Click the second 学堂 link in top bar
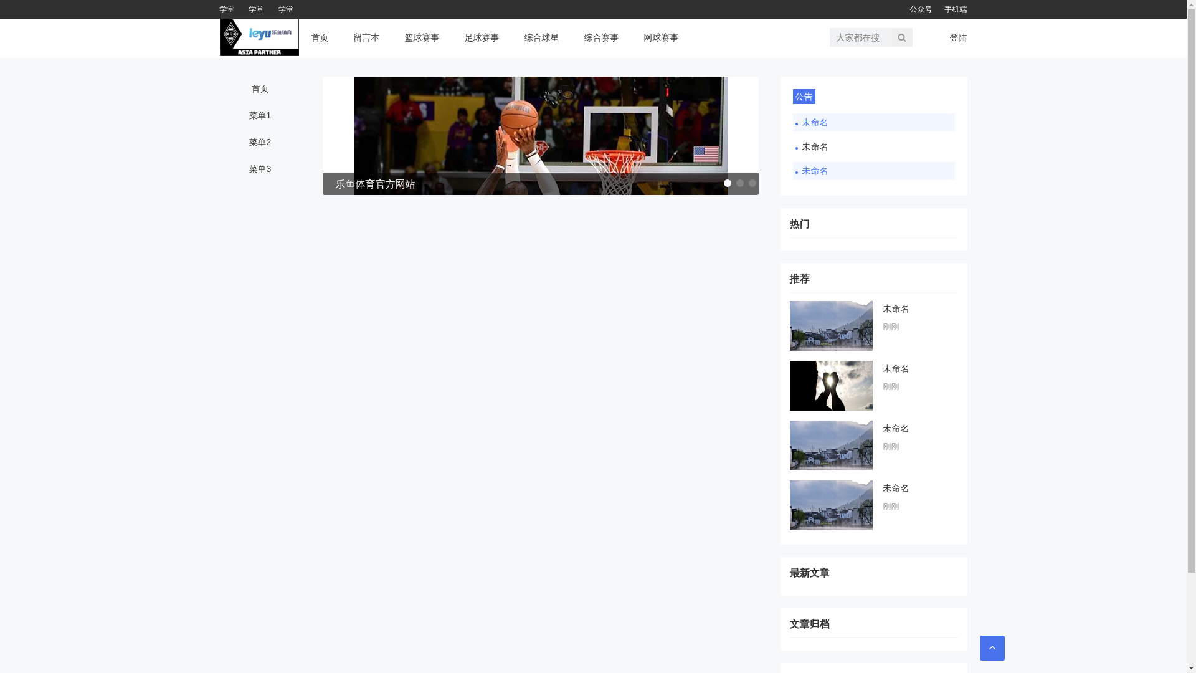 pyautogui.click(x=256, y=9)
